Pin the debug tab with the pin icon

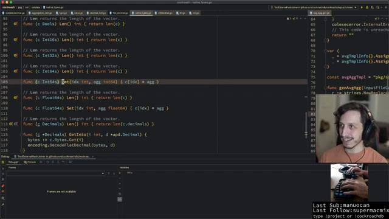tap(3, 204)
